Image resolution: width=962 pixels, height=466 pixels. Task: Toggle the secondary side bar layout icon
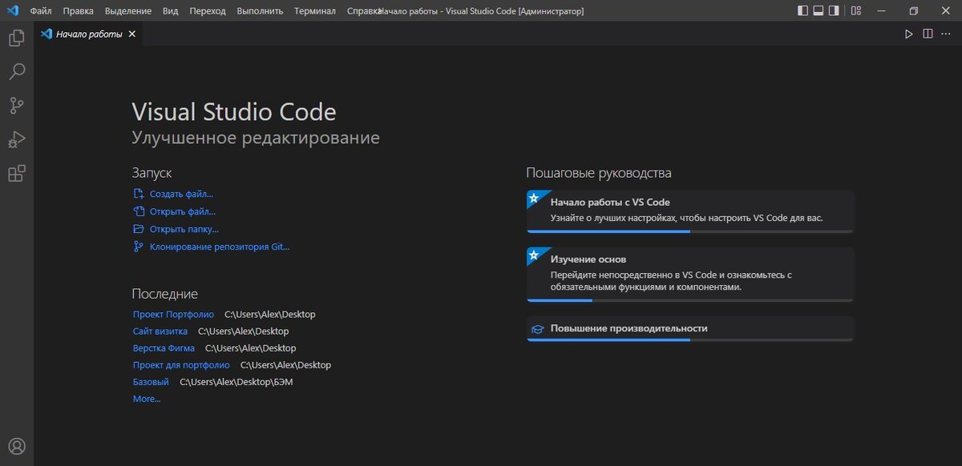click(x=834, y=11)
